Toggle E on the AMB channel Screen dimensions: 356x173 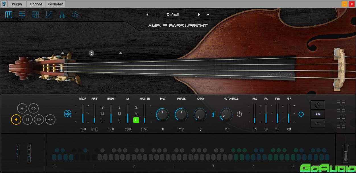tap(103, 120)
